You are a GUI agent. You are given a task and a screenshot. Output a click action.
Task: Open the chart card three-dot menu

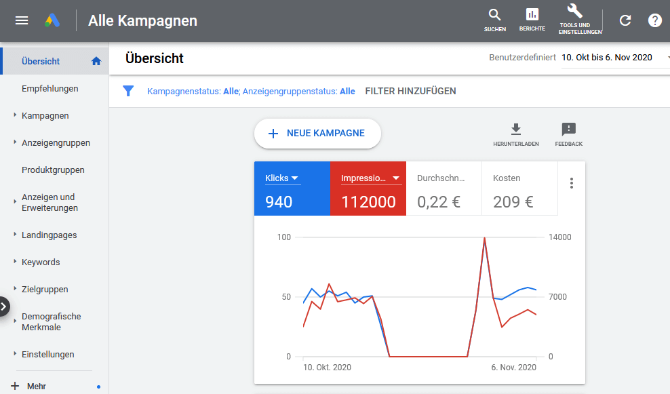(572, 183)
